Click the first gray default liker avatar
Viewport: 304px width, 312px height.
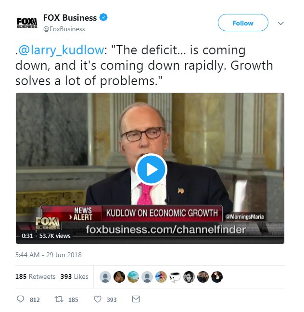(105, 277)
